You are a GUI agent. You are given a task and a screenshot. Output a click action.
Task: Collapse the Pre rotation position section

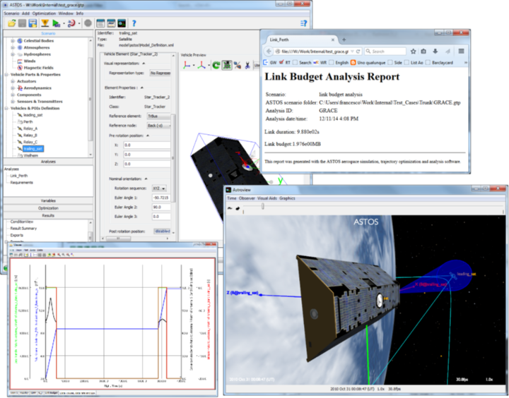148,135
